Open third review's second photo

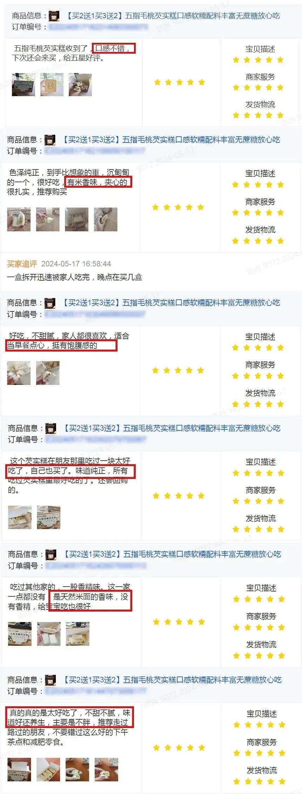point(48,373)
